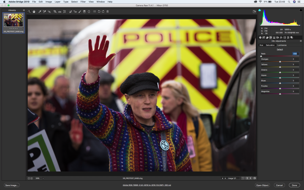Screen dimensions: 304x190
Task: Go to next image arrow
Action: pos(225,178)
